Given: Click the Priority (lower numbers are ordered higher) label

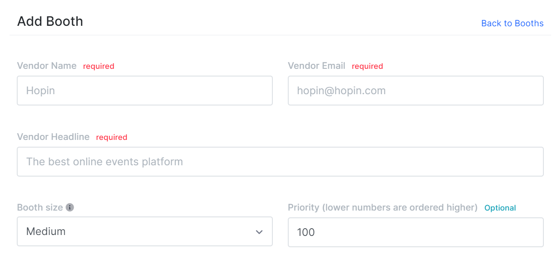Looking at the screenshot, I should pyautogui.click(x=383, y=207).
